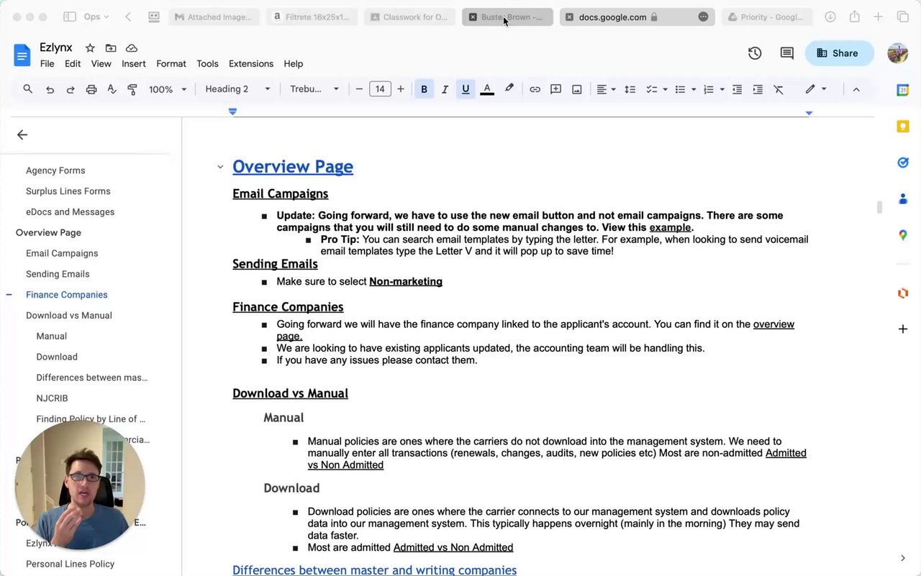Open Google Keep in the side panel
The image size is (921, 576).
coord(903,127)
